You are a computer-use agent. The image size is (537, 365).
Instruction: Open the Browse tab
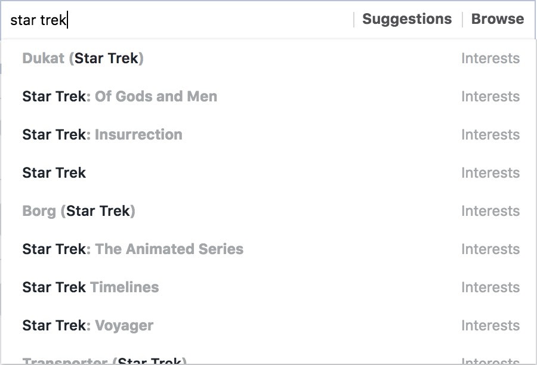point(498,19)
